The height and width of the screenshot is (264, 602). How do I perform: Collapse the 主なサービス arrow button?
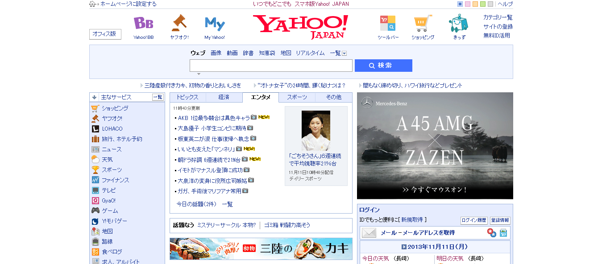pos(94,97)
